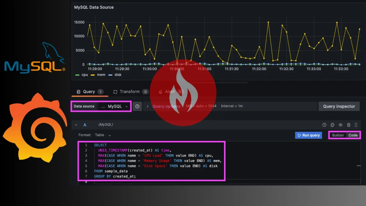Click the 'Interval = 1m' text
The height and width of the screenshot is (206, 366).
coord(232,106)
